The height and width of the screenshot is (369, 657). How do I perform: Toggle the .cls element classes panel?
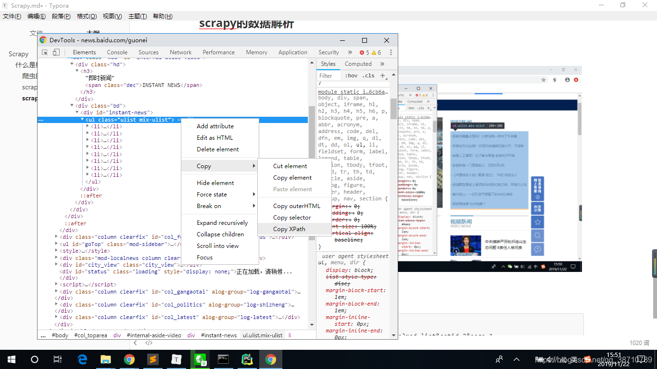(x=368, y=75)
